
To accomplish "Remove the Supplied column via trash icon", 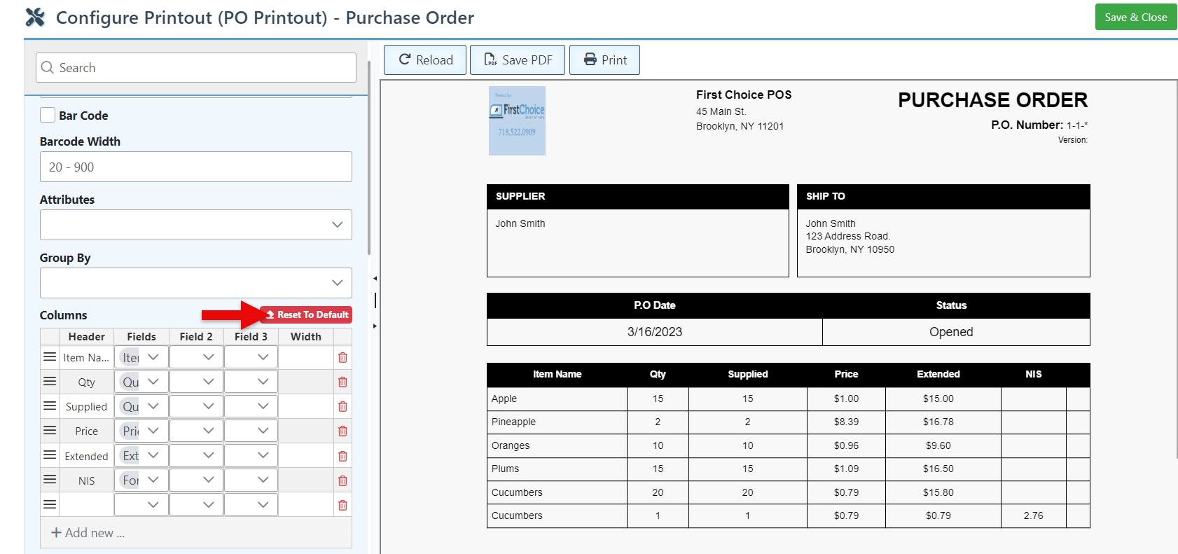I will [x=342, y=407].
